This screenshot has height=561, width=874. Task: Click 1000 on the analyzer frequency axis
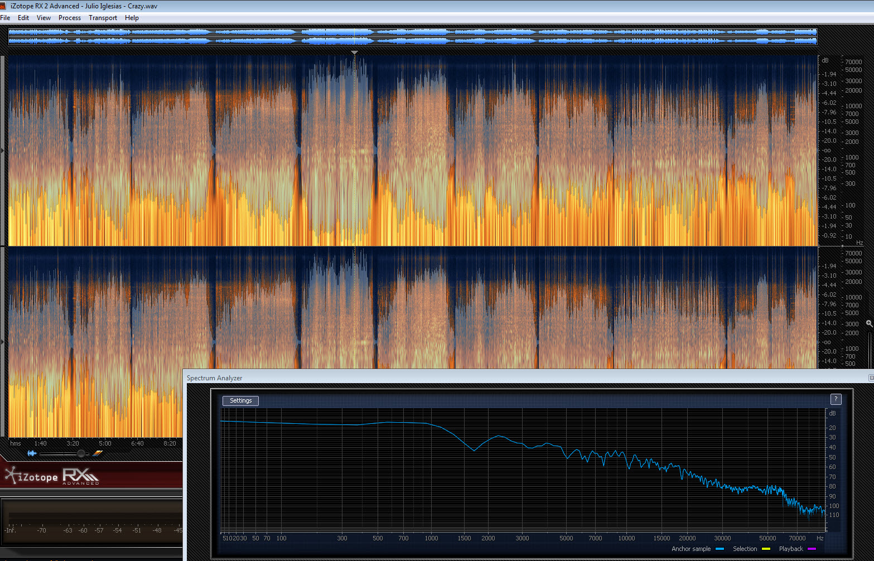[431, 538]
